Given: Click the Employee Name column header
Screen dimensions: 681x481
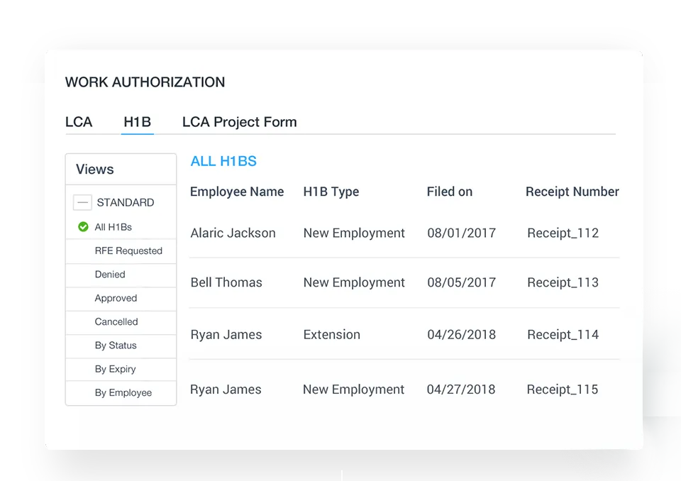Looking at the screenshot, I should pyautogui.click(x=237, y=192).
